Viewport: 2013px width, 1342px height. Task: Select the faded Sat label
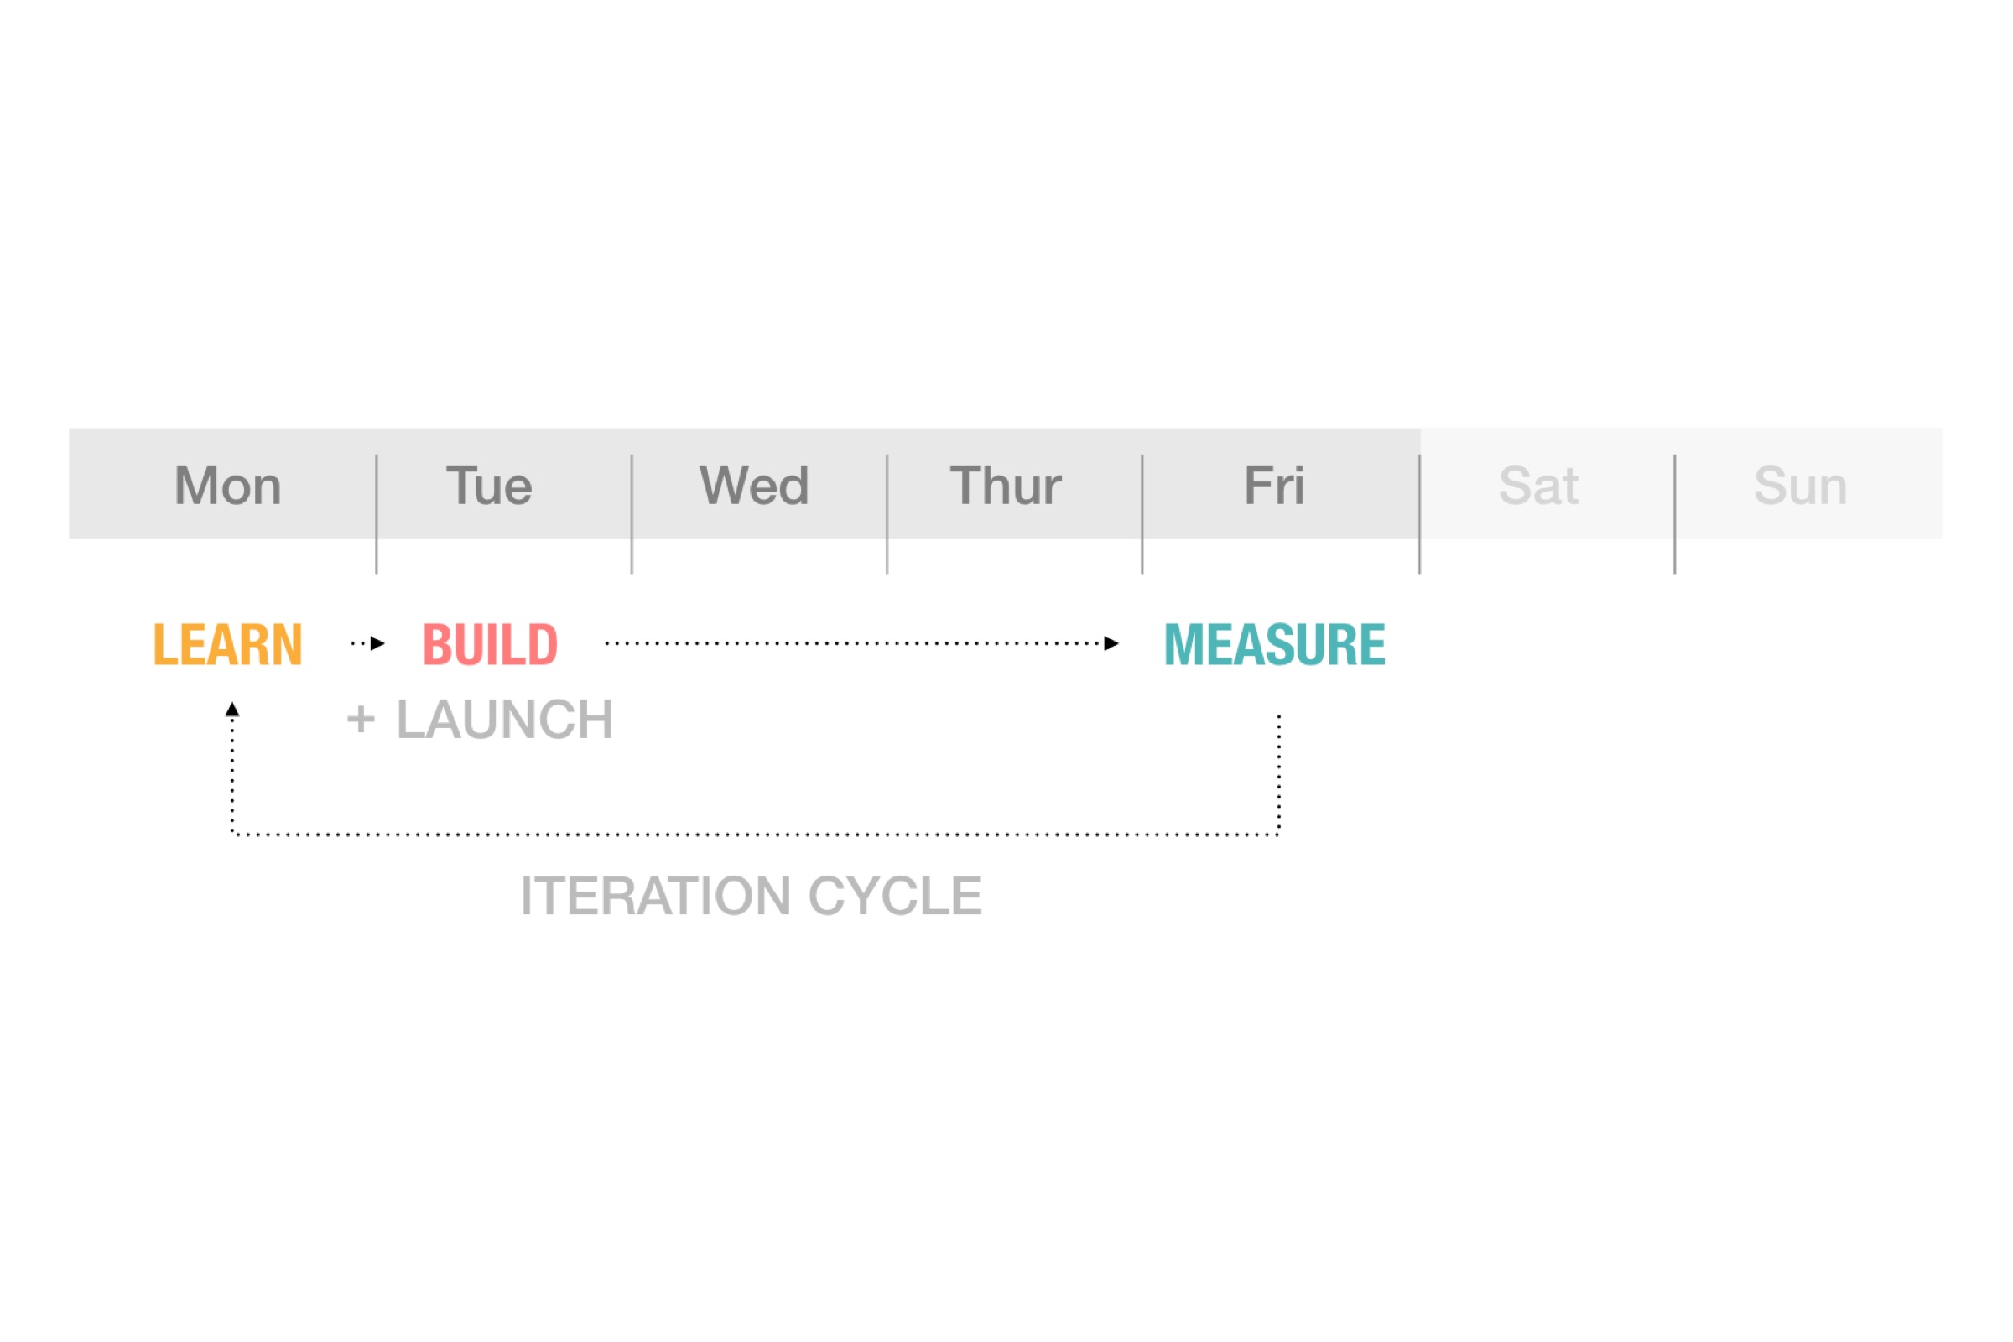pyautogui.click(x=1538, y=486)
